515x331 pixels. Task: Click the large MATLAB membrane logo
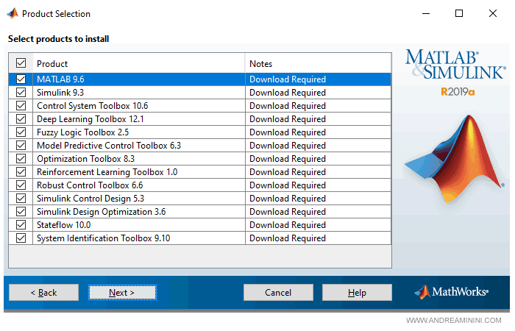coord(455,160)
